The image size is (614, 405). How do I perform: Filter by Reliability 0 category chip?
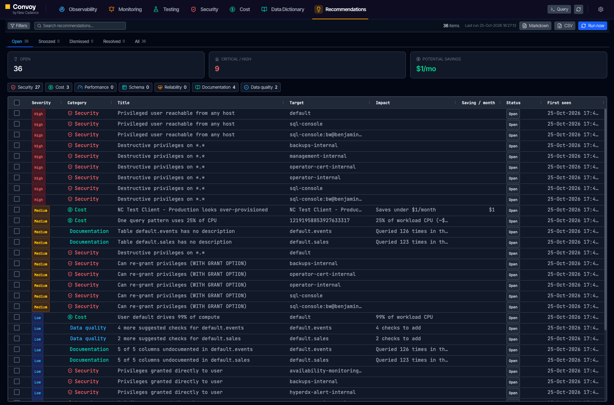pyautogui.click(x=172, y=87)
